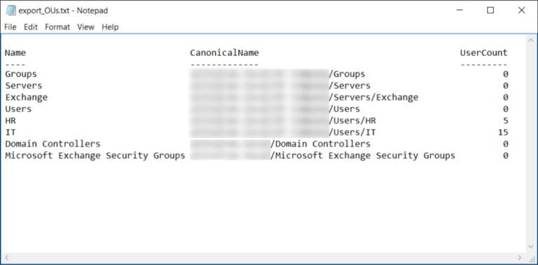Viewport: 538px width, 265px height.
Task: Click the vertical scrollbar track
Action: click(530, 144)
